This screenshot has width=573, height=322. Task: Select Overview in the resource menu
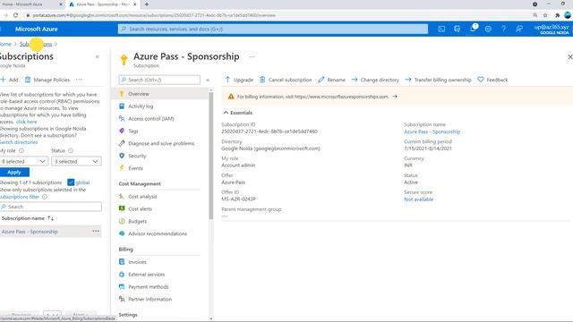click(x=159, y=94)
